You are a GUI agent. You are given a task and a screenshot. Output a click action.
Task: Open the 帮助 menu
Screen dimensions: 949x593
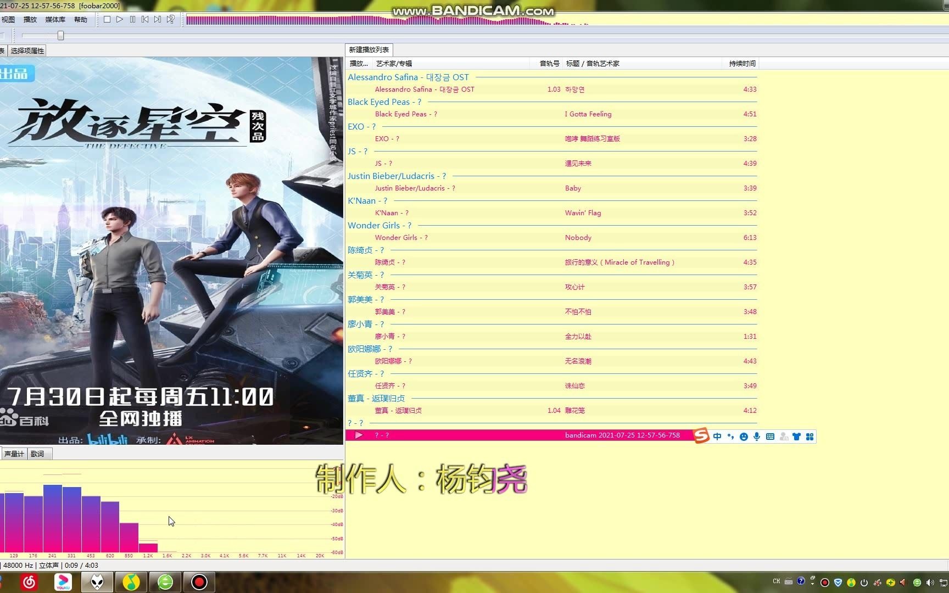tap(81, 19)
